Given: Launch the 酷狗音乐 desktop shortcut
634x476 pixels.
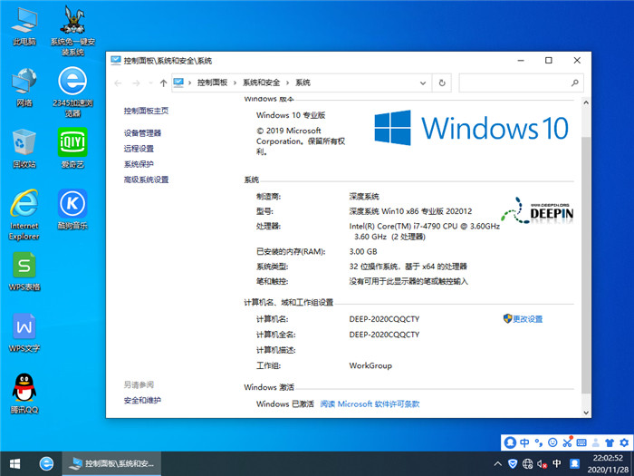Looking at the screenshot, I should pos(72,209).
